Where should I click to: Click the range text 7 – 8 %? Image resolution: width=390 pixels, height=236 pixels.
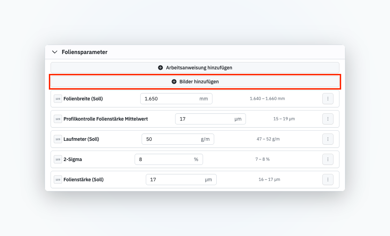262,159
